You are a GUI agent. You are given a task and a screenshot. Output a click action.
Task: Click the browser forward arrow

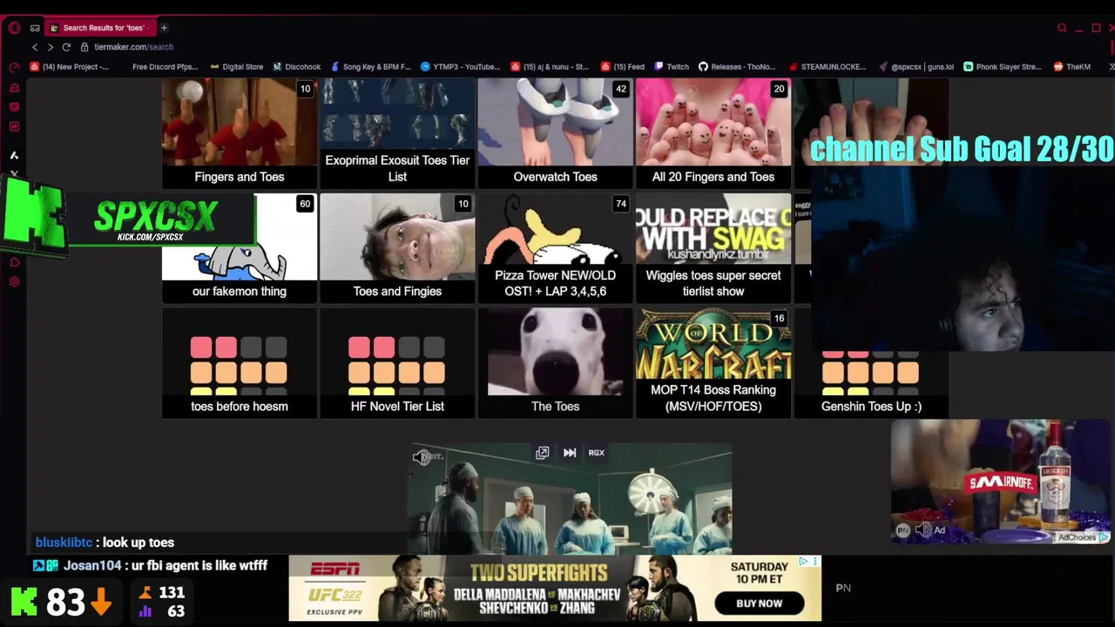pyautogui.click(x=51, y=47)
